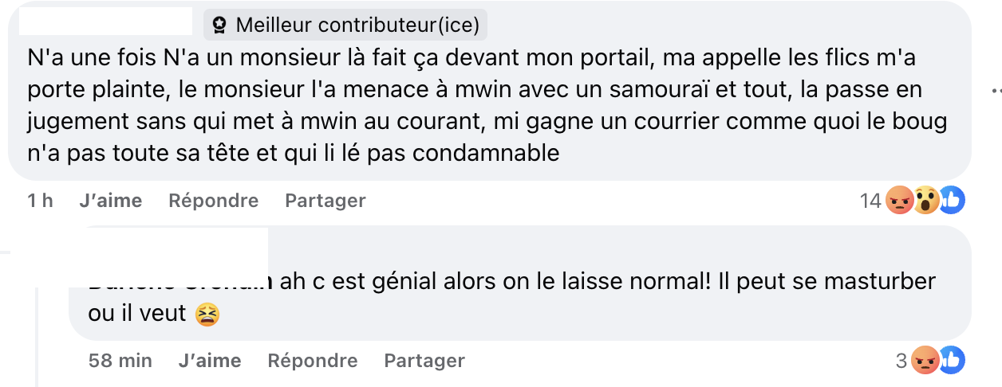The image size is (1002, 387).
Task: Open the '1 h' timestamp link
Action: [40, 201]
